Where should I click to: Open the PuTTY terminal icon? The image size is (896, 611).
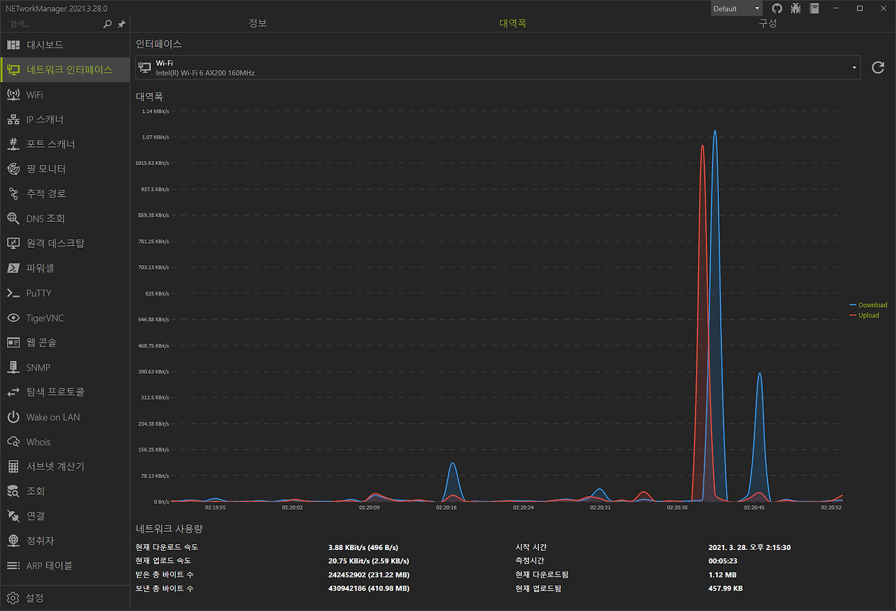[x=13, y=293]
